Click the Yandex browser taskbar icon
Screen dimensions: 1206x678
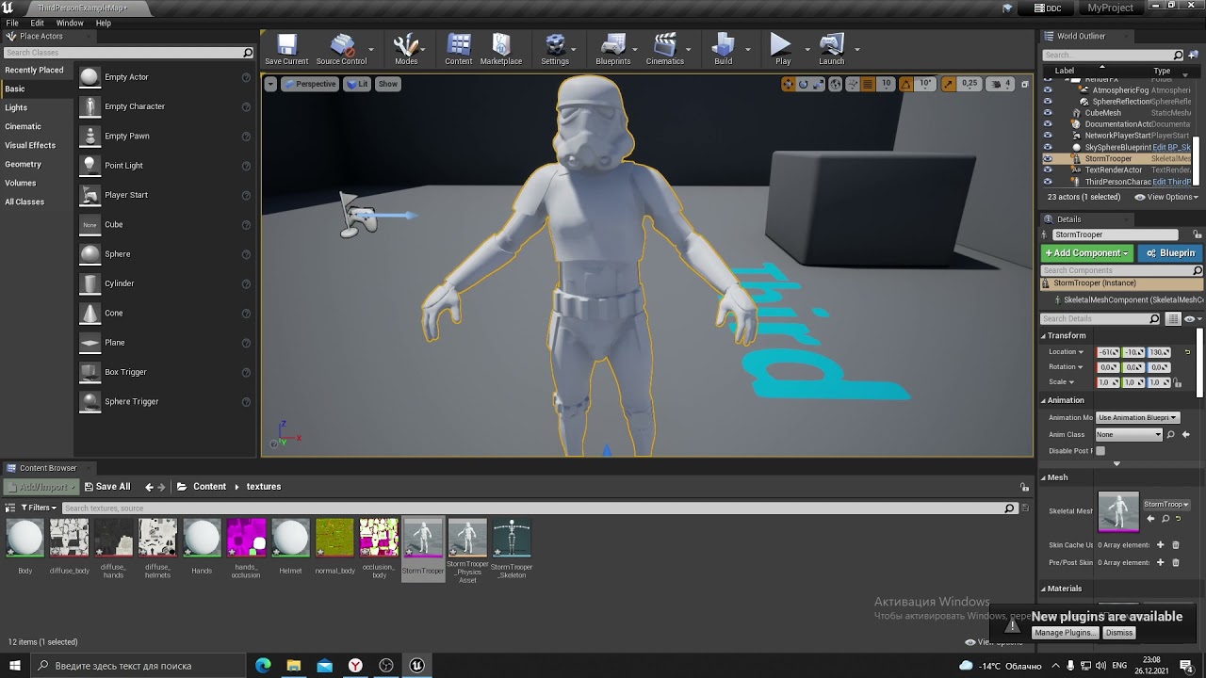355,666
